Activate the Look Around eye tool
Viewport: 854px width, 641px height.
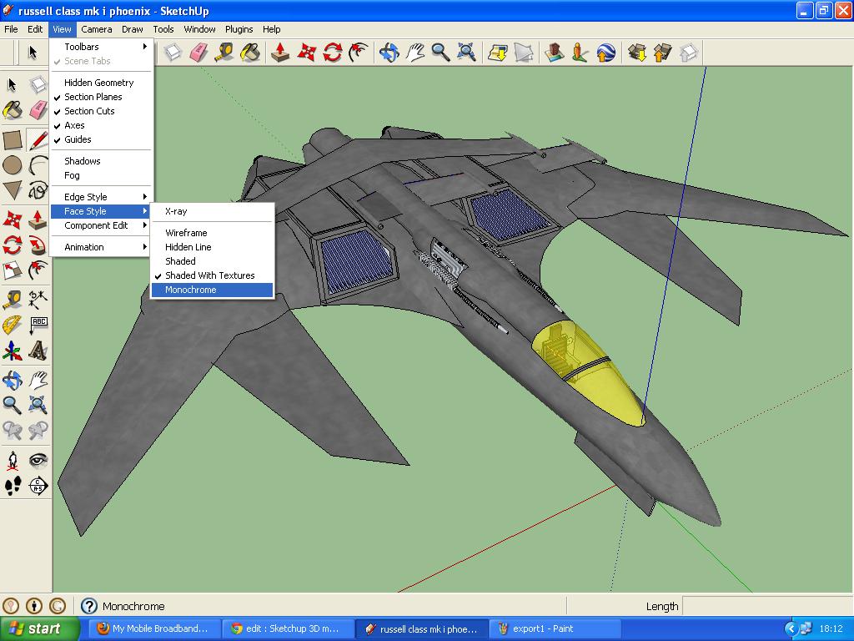tap(38, 461)
